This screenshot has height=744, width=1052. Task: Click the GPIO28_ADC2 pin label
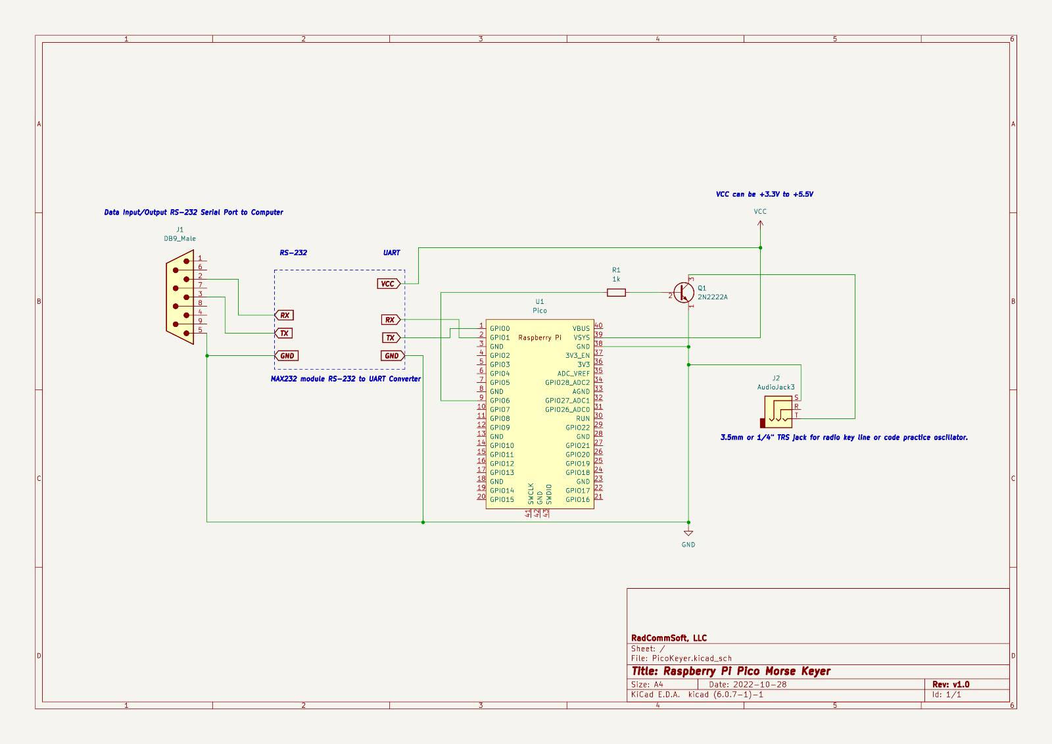click(x=567, y=383)
